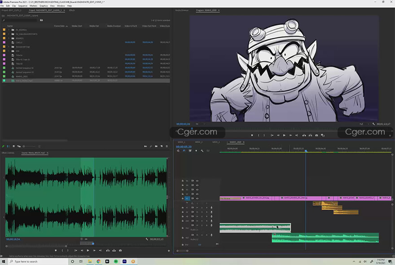Click the Lift button in Program monitor
This screenshot has height=265, width=395.
[304, 135]
